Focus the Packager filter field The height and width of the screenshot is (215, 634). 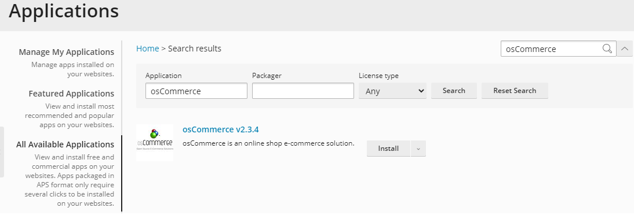(x=303, y=91)
